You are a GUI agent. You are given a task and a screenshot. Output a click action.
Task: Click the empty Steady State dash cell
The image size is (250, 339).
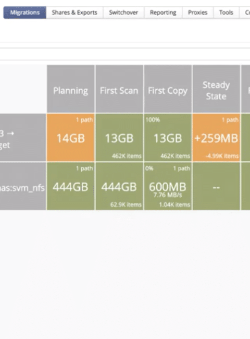tap(216, 186)
